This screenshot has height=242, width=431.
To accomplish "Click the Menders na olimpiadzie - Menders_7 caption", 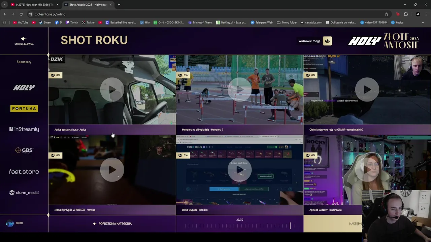I will 202,130.
